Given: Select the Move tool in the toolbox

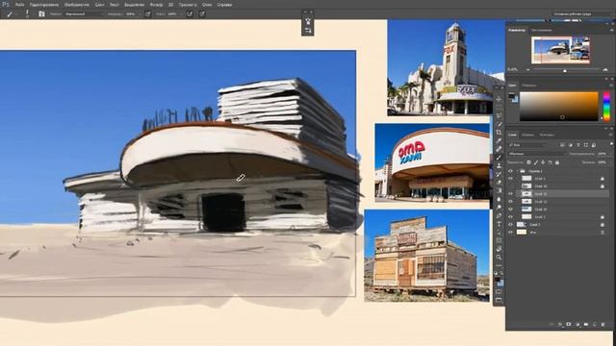Looking at the screenshot, I should 499,98.
